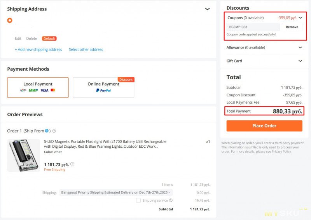Click the globe icon next to Ship From
311x220 pixels.
[x=47, y=131]
